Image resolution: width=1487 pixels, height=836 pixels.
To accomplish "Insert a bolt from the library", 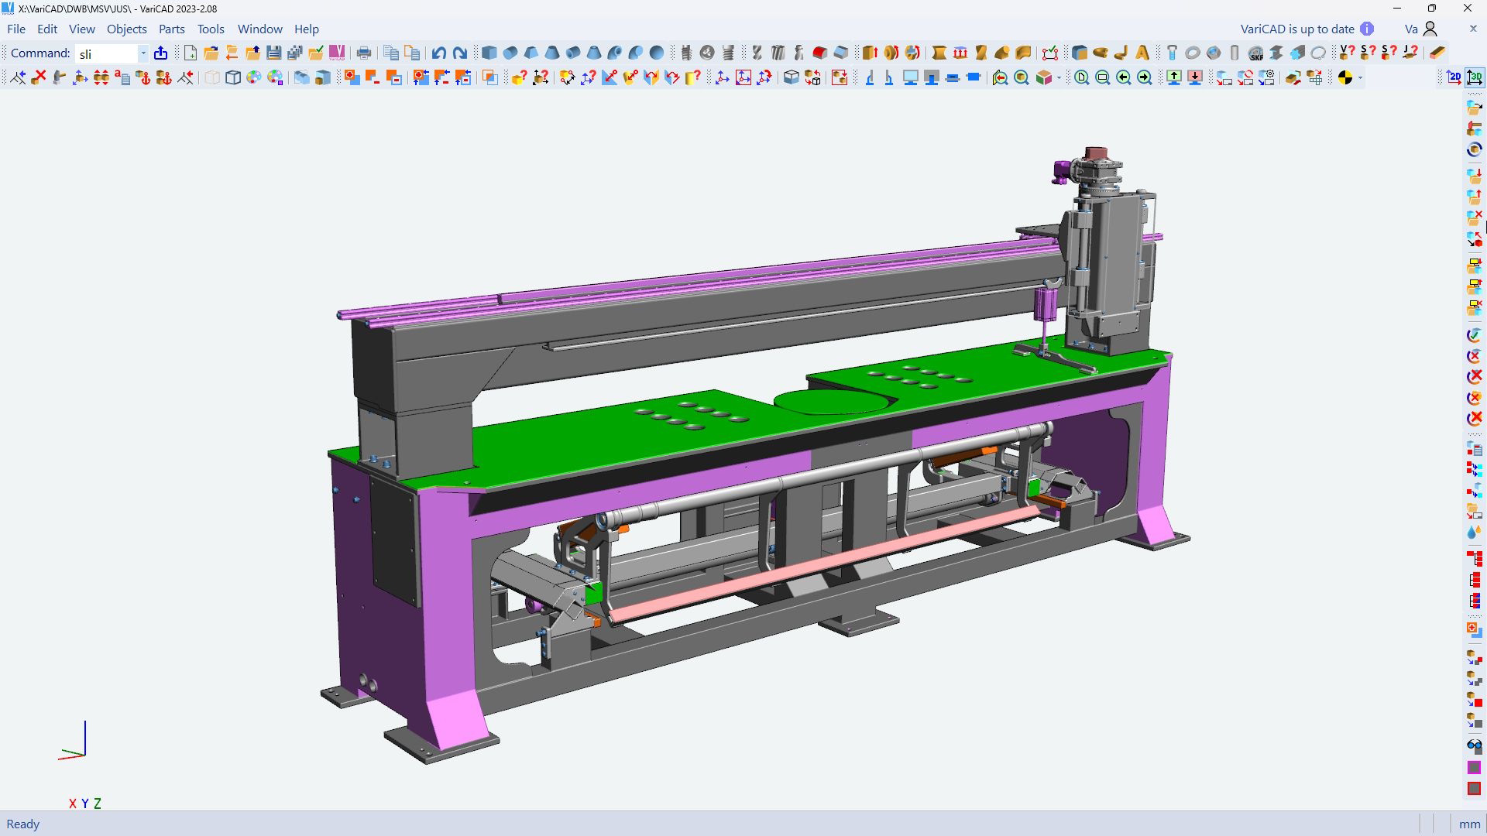I will (x=1171, y=53).
